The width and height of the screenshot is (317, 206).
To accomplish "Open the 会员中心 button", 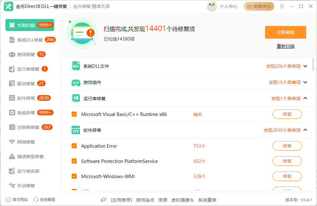I will tap(259, 6).
